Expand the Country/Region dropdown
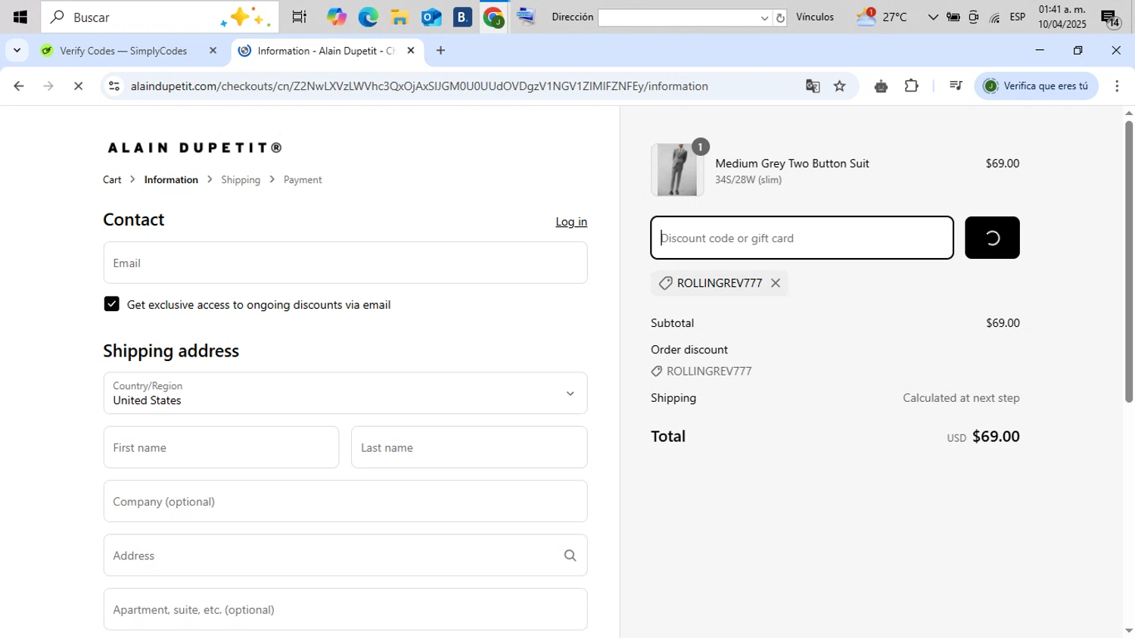Viewport: 1135px width, 638px height. tap(345, 393)
